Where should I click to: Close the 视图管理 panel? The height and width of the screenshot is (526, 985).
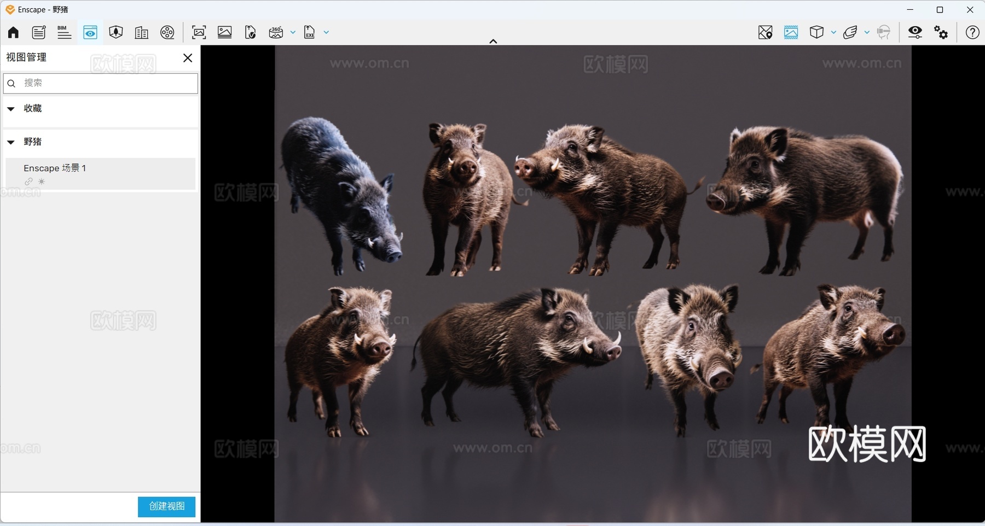(x=188, y=58)
